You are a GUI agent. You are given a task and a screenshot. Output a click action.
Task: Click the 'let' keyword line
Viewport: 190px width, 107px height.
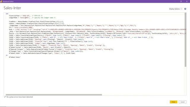(x=7, y=14)
